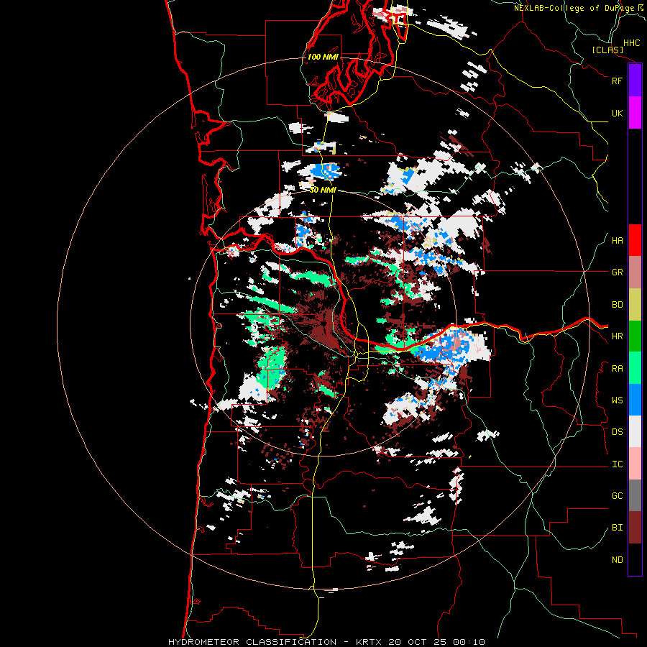This screenshot has width=647, height=647.
Task: Click the white DS legend swatch
Action: [x=635, y=431]
